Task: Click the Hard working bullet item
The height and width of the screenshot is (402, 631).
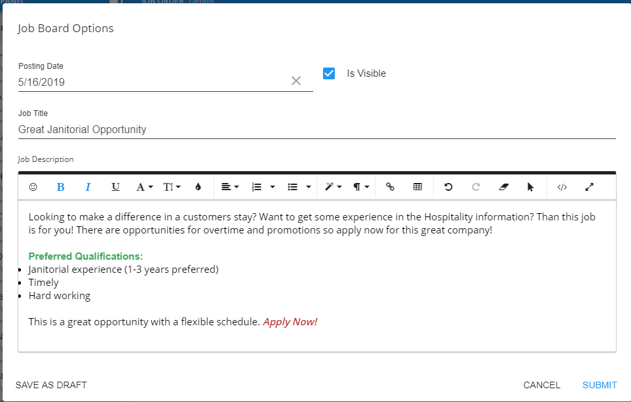Action: tap(60, 296)
